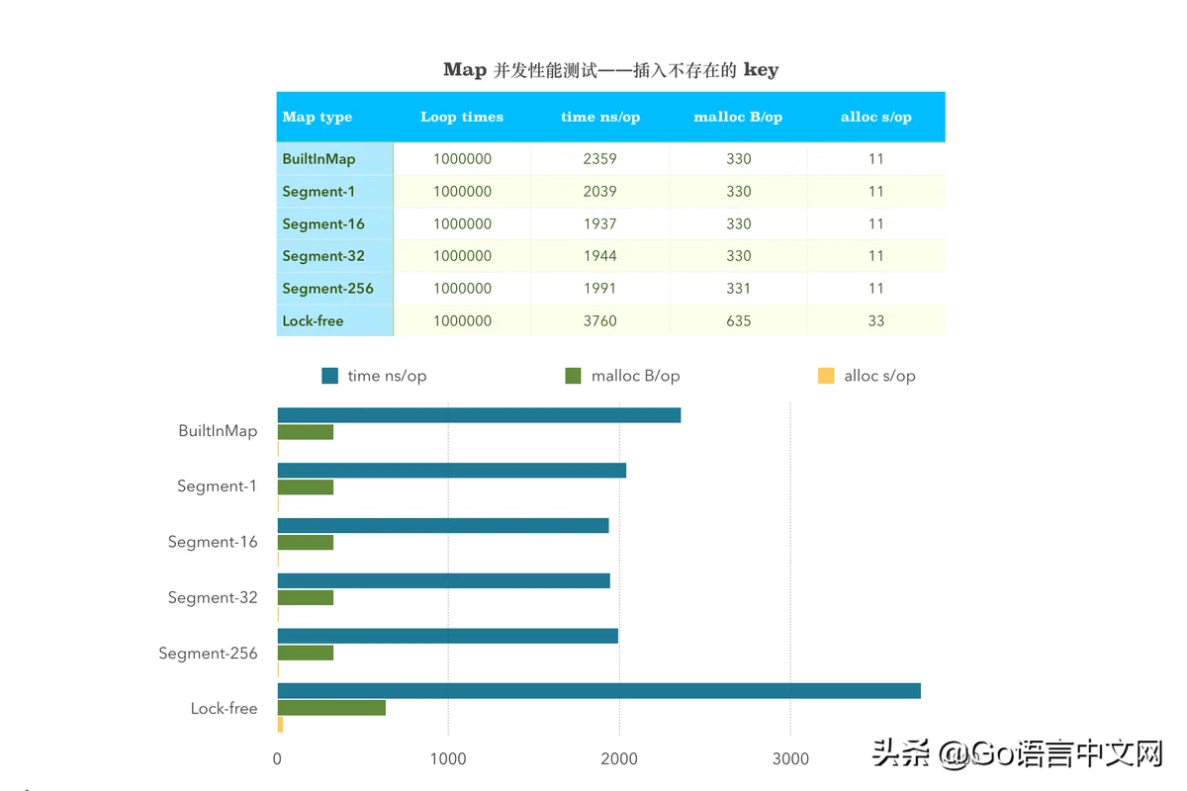Click the "BuiltInMap" chart axis label
The image size is (1187, 791).
218,431
